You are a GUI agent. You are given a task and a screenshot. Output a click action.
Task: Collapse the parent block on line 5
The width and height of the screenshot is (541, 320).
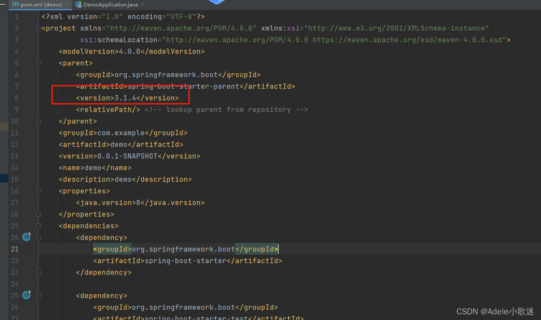tap(38, 63)
